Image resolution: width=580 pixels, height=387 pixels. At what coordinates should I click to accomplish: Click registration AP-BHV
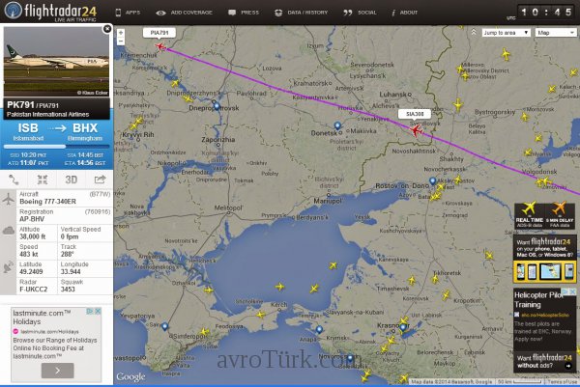click(x=32, y=219)
